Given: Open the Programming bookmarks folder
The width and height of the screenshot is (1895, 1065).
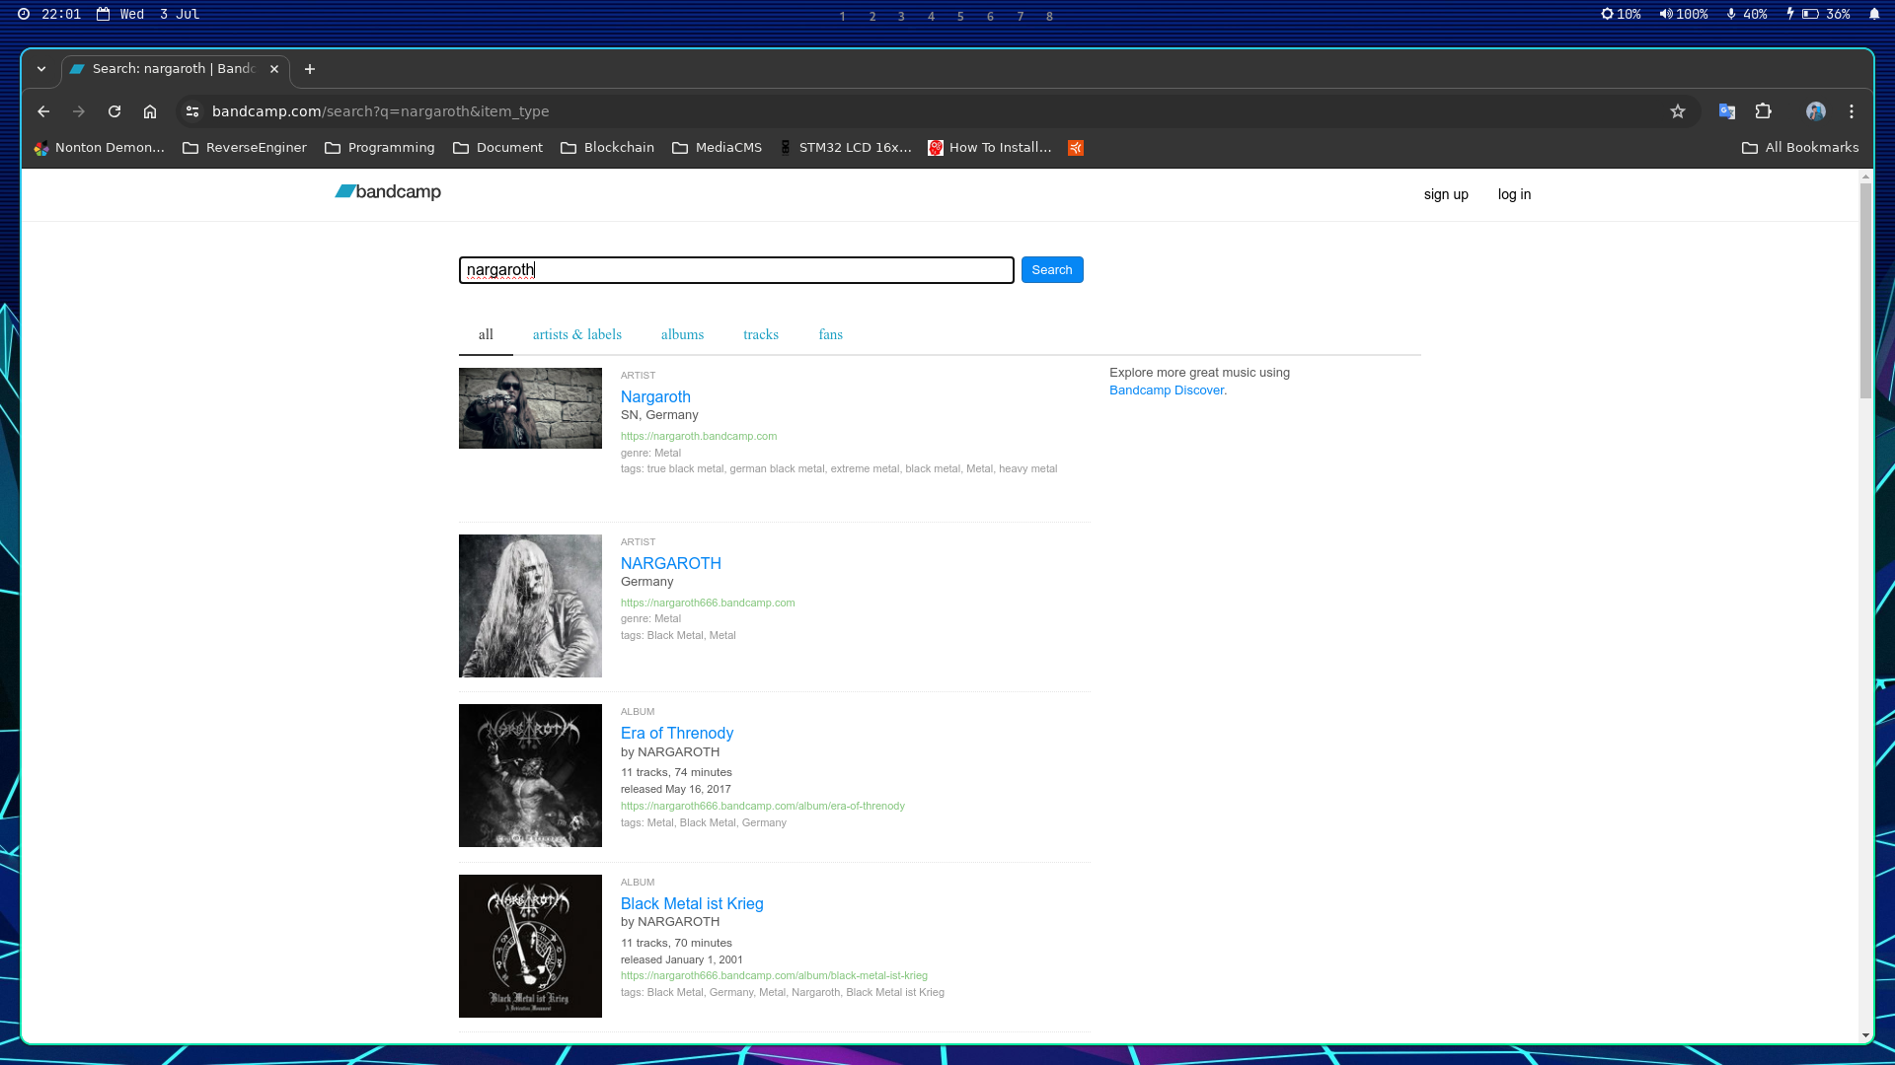Looking at the screenshot, I should click(x=380, y=147).
